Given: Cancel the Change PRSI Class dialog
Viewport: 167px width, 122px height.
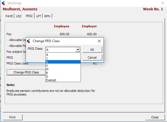Looking at the screenshot, I should click(x=92, y=58).
